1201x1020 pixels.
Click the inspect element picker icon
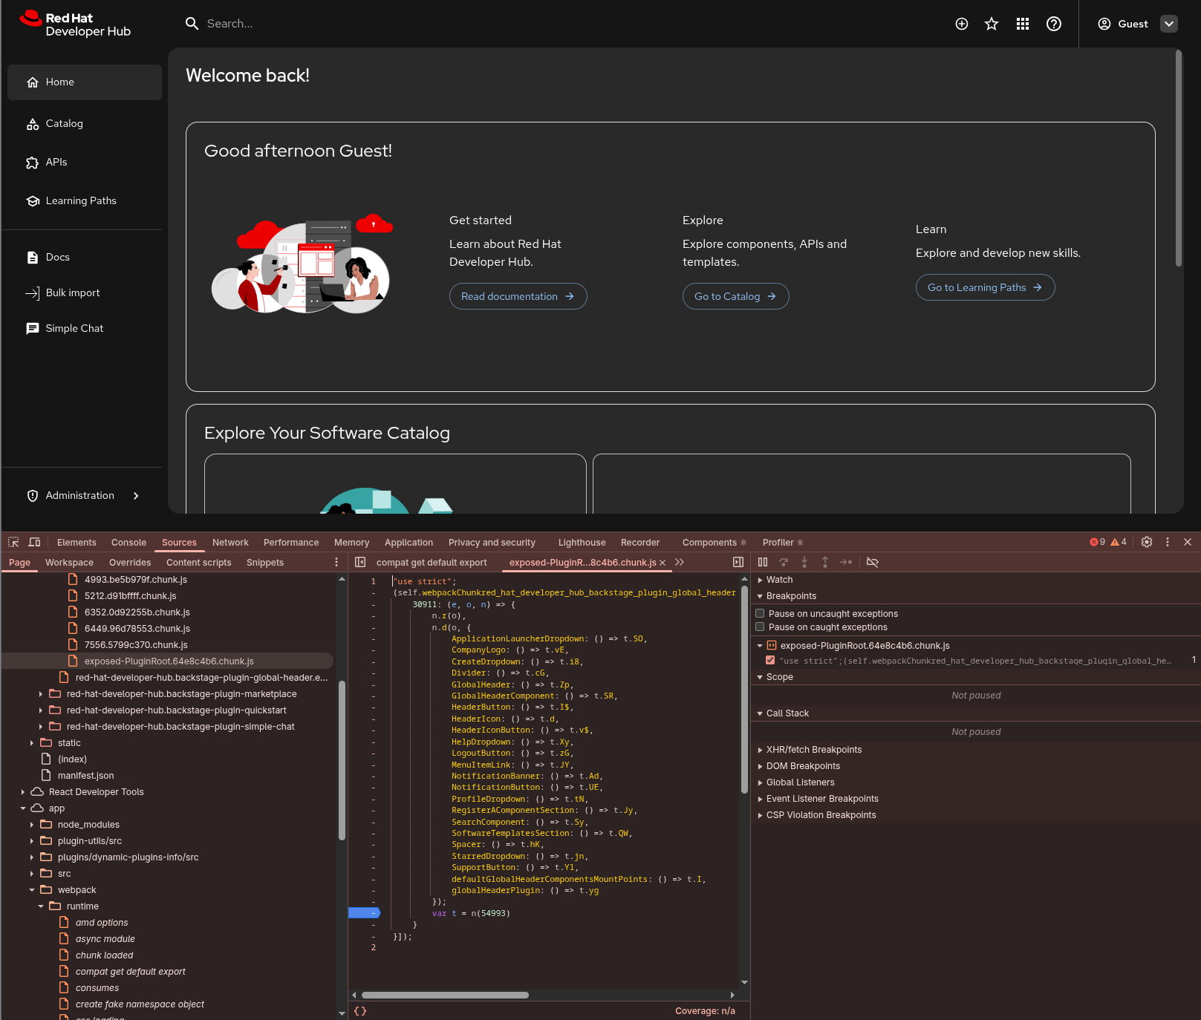tap(13, 542)
